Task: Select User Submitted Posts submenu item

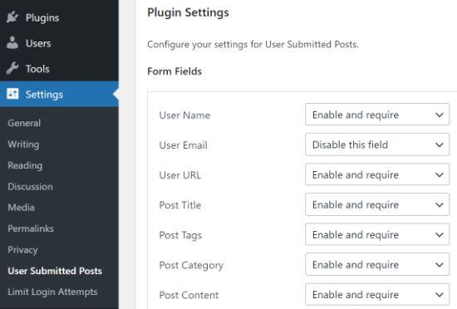Action: [55, 271]
